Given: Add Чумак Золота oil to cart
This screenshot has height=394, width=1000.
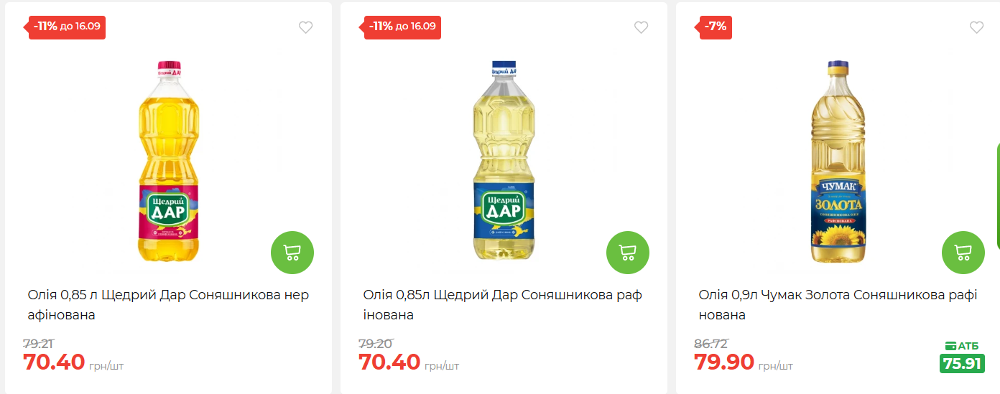Looking at the screenshot, I should tap(963, 253).
